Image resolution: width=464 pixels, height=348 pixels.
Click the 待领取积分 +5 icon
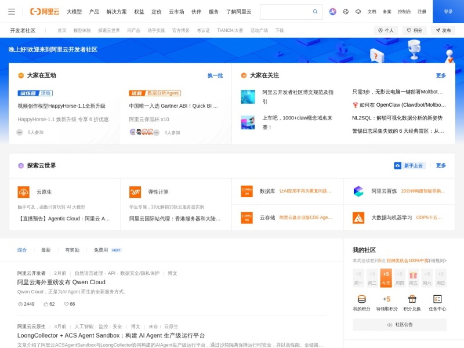tap(386, 299)
